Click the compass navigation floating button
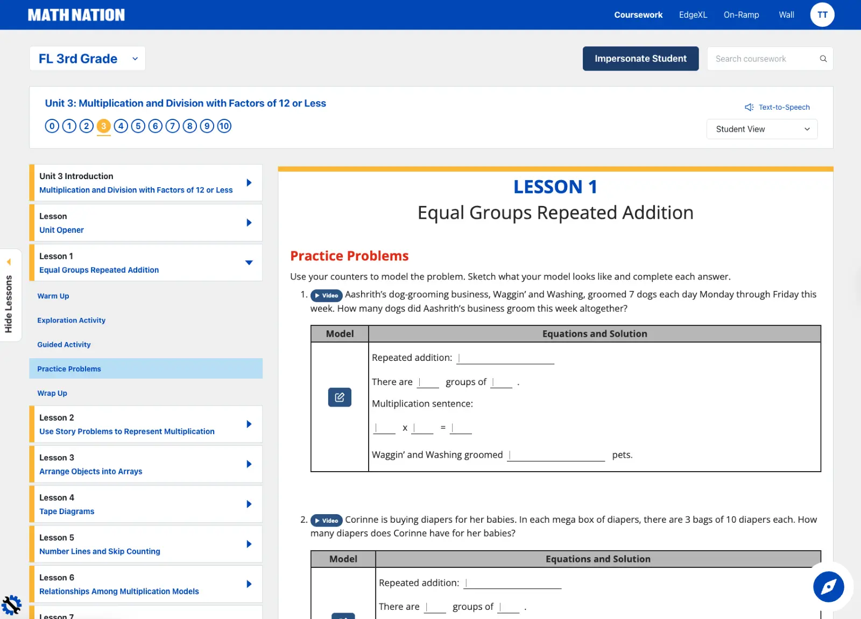 pyautogui.click(x=828, y=587)
